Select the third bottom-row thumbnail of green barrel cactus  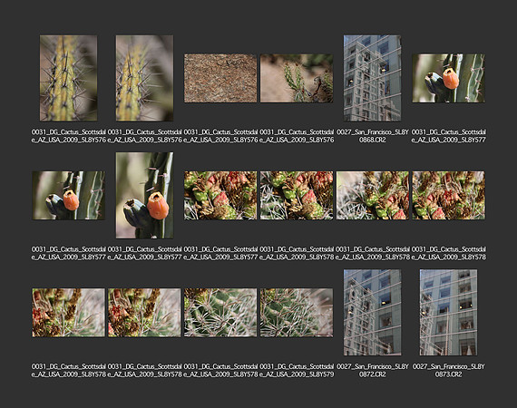[x=220, y=313]
